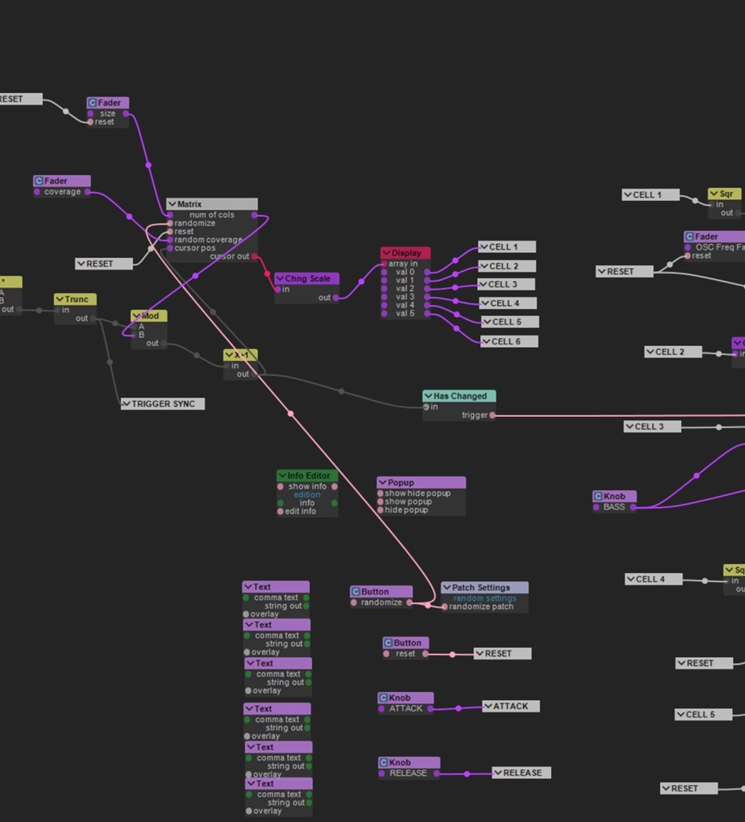This screenshot has width=745, height=822.
Task: Click the 'show hide popup' input port
Action: coord(381,494)
